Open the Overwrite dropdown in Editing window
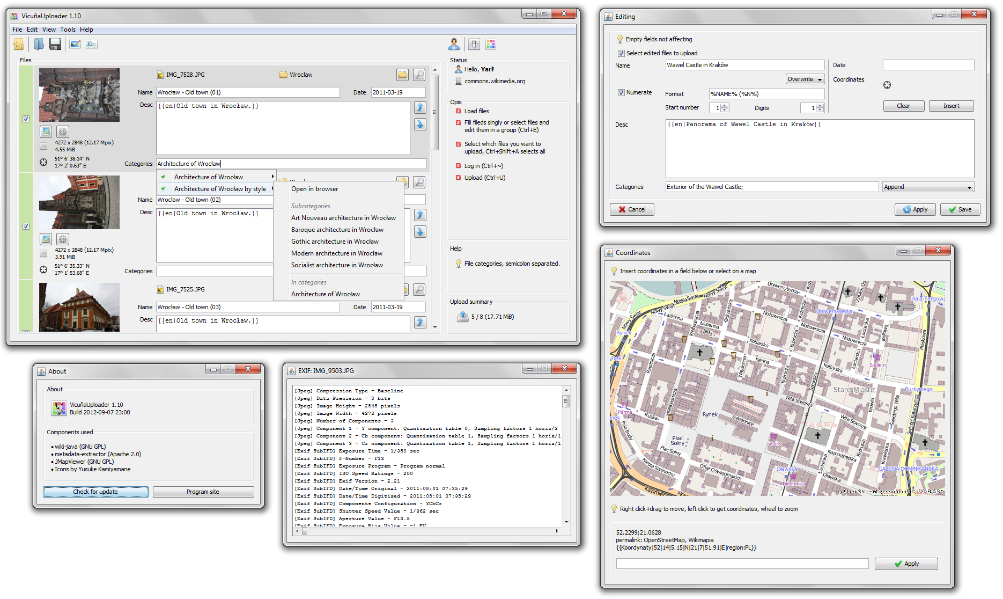Viewport: 1003px width, 599px height. [805, 79]
